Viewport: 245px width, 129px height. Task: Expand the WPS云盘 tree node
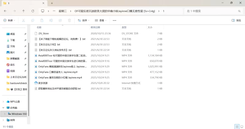[x=3, y=102]
